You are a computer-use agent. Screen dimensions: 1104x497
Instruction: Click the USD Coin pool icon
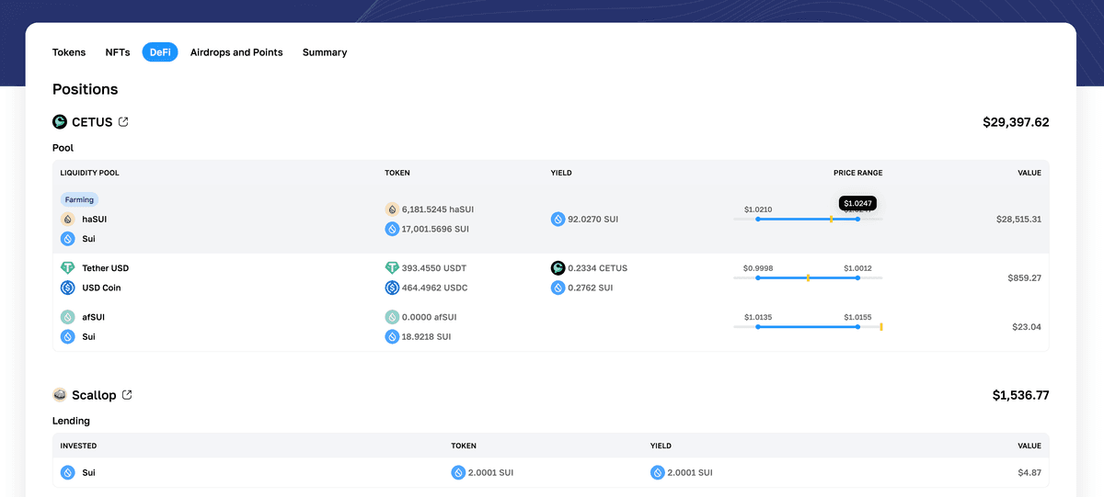(x=67, y=288)
